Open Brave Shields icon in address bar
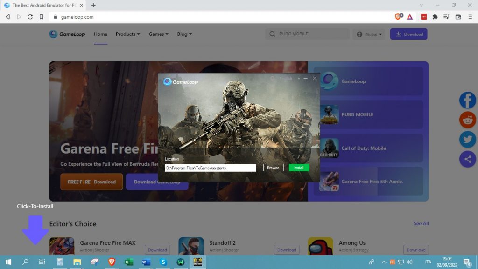478x269 pixels. coord(398,17)
